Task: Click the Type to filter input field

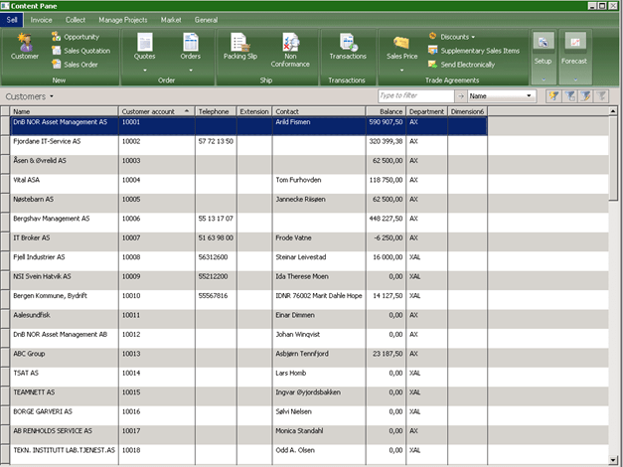Action: click(415, 96)
